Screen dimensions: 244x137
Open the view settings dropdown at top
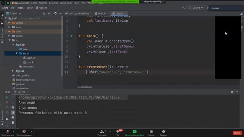point(154,2)
